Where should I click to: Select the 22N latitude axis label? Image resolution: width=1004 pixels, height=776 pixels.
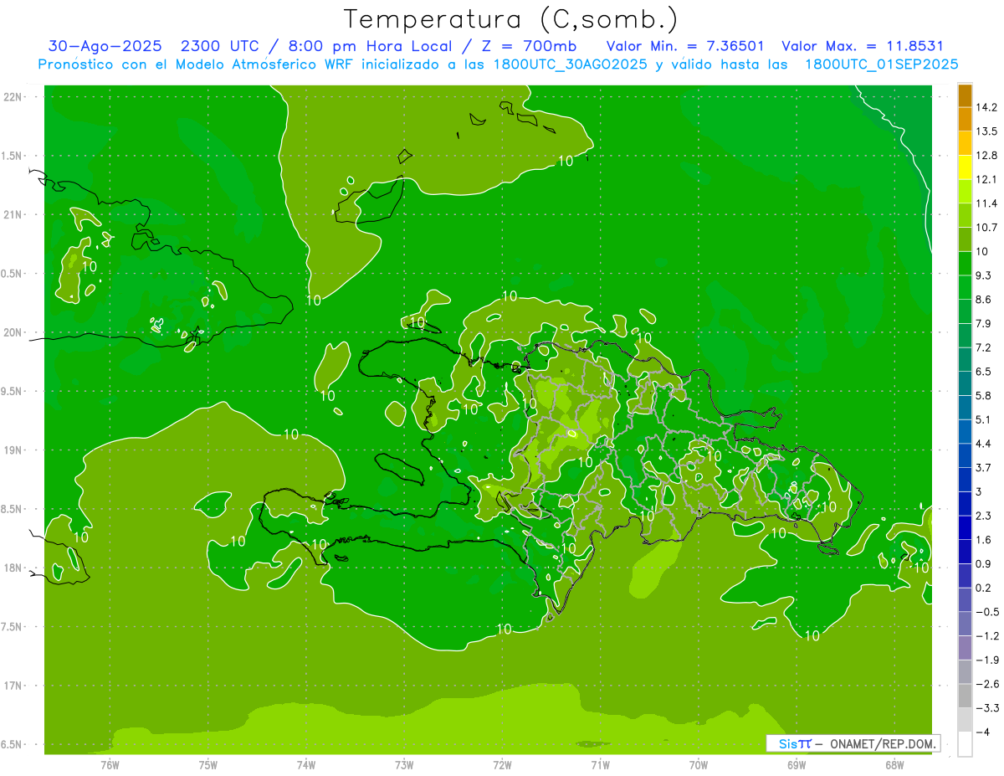pyautogui.click(x=13, y=96)
